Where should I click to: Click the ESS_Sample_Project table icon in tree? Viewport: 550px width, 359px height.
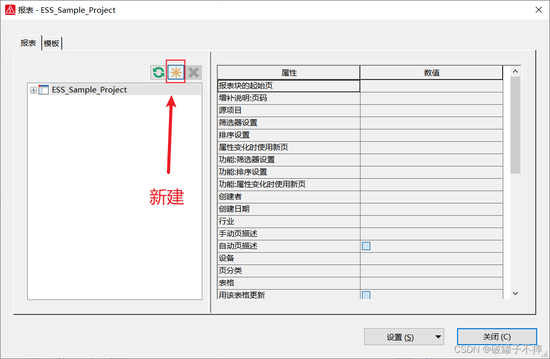(x=44, y=90)
